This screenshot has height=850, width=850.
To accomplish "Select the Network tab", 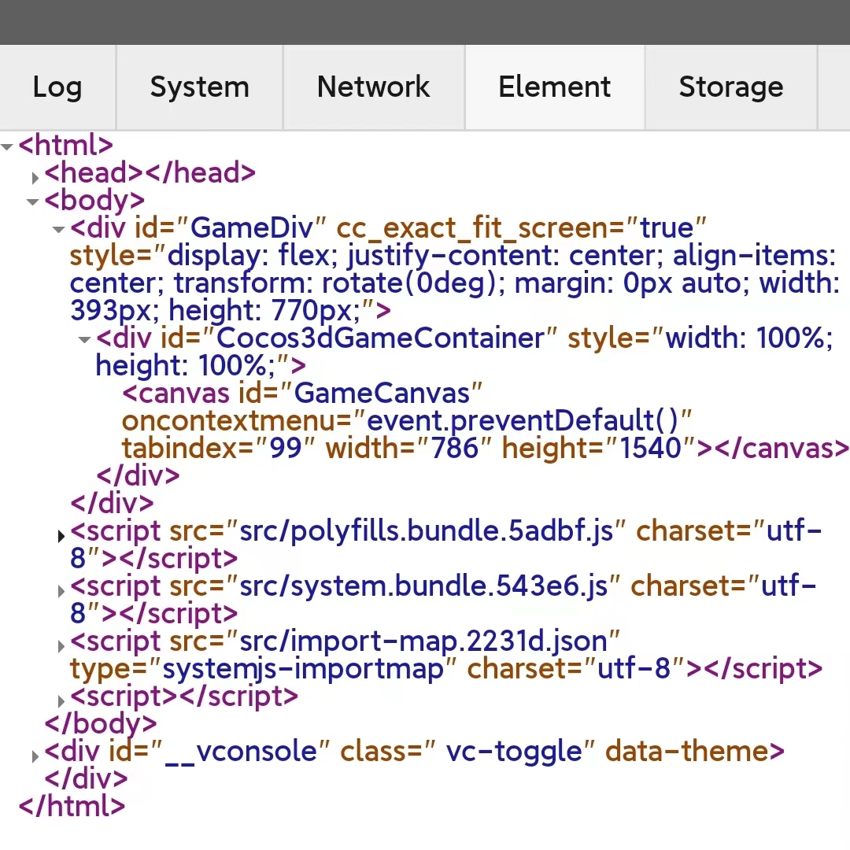I will pyautogui.click(x=374, y=87).
